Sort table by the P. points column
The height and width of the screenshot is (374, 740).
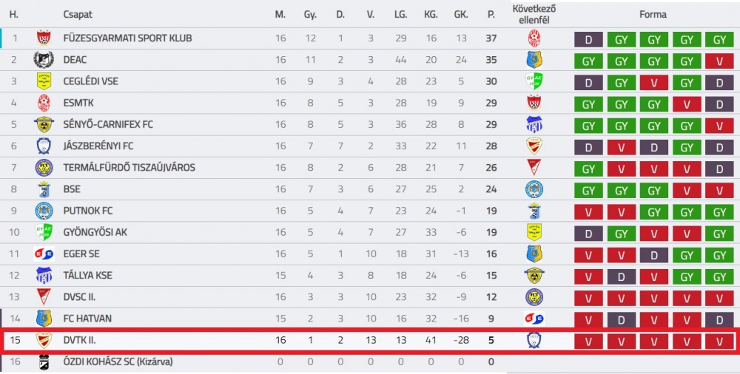pos(491,15)
